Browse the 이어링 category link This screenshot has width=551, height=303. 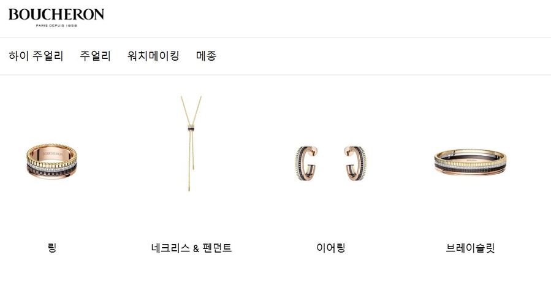pos(331,248)
